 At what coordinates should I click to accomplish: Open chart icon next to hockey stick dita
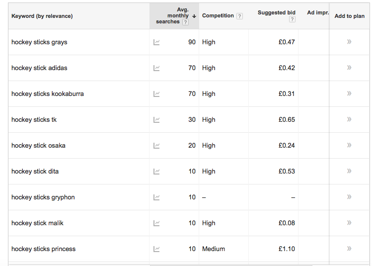pos(156,172)
